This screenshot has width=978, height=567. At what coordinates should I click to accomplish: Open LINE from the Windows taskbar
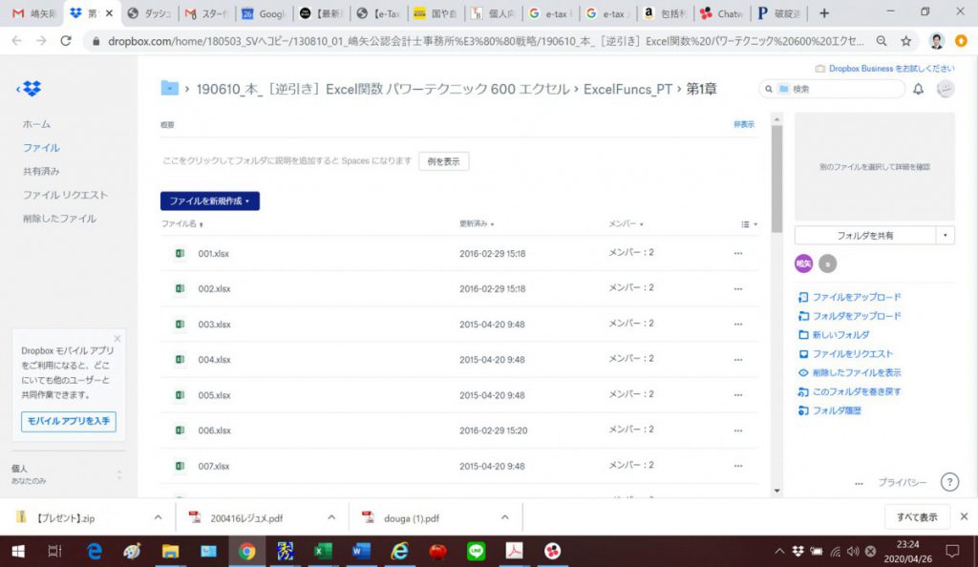click(x=475, y=551)
